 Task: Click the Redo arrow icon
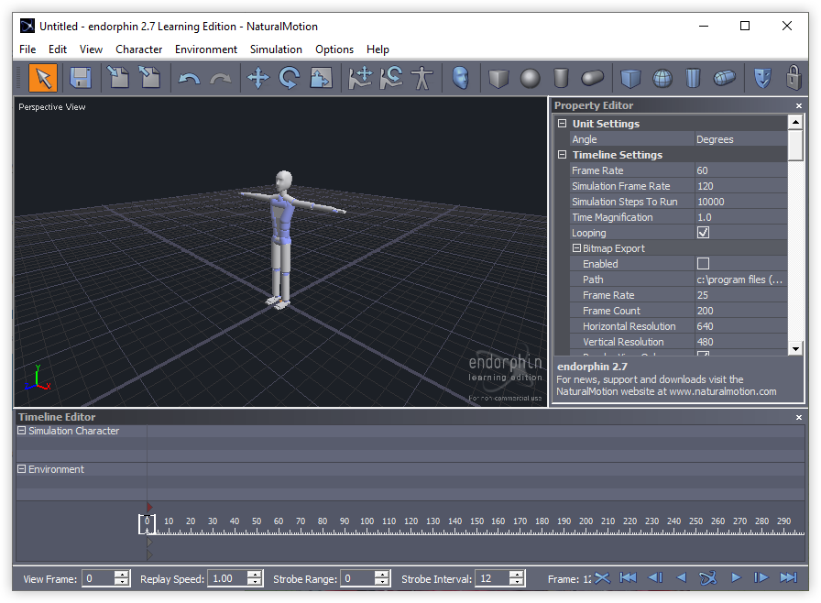[x=221, y=79]
